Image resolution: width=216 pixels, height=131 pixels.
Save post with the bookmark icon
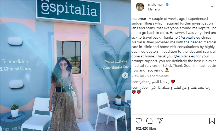click(212, 121)
